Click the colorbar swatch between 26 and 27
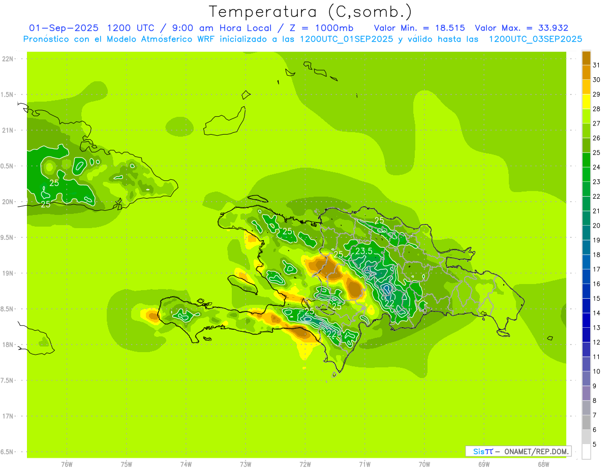 click(x=586, y=131)
